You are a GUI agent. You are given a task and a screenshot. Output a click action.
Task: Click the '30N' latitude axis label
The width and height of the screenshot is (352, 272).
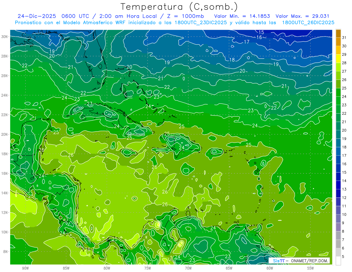point(4,37)
